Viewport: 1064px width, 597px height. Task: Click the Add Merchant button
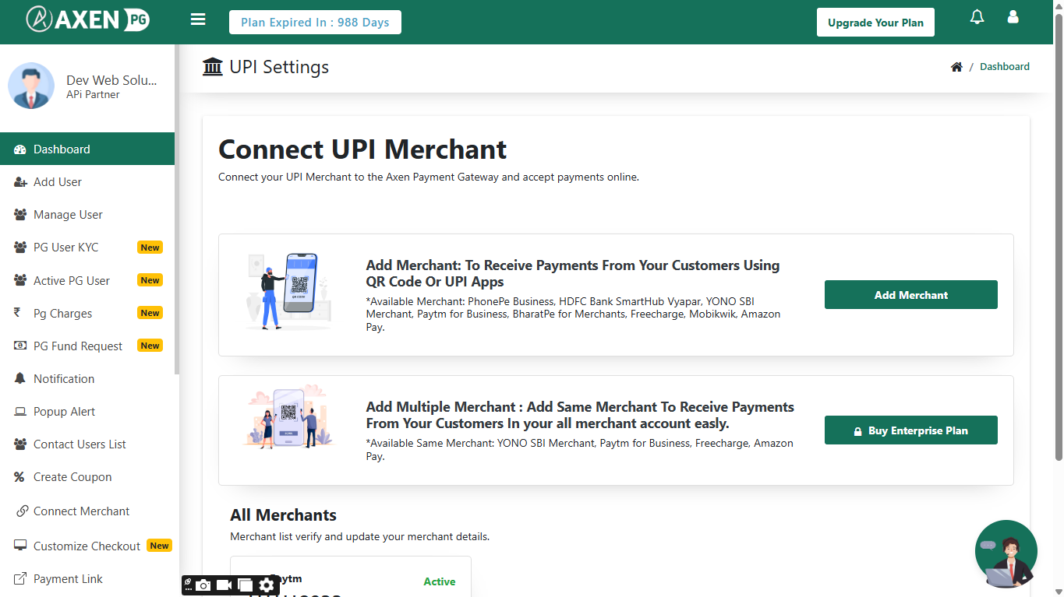[911, 295]
